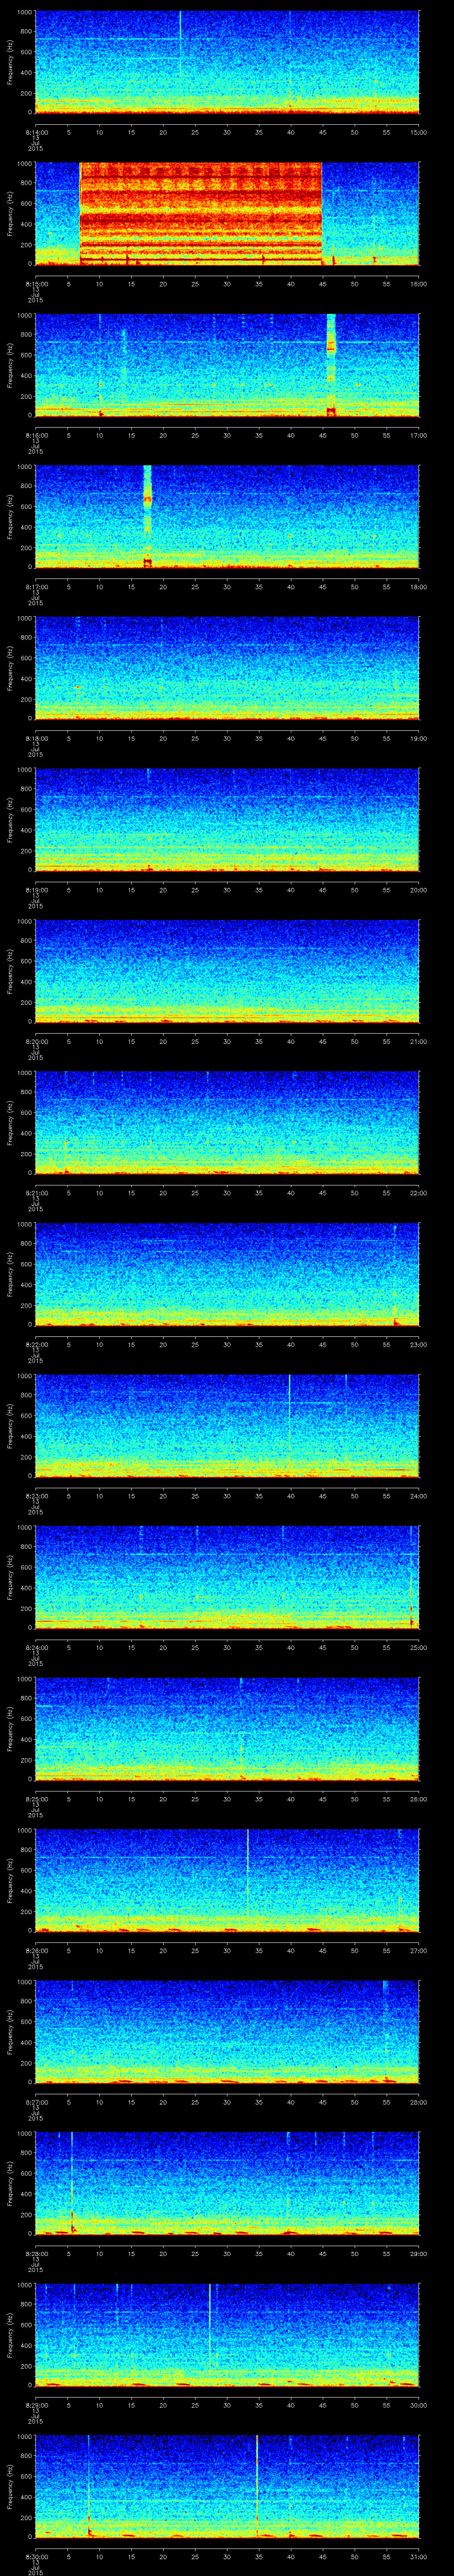This screenshot has height=2576, width=454.
Task: Click the 24:00 end time label
Action: tap(419, 1496)
